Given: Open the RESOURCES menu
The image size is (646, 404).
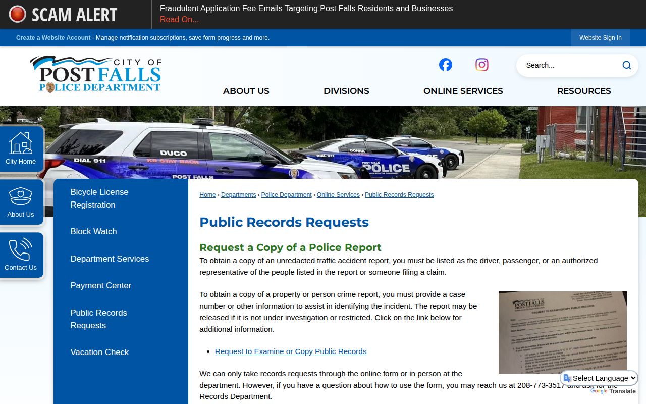Looking at the screenshot, I should point(584,91).
